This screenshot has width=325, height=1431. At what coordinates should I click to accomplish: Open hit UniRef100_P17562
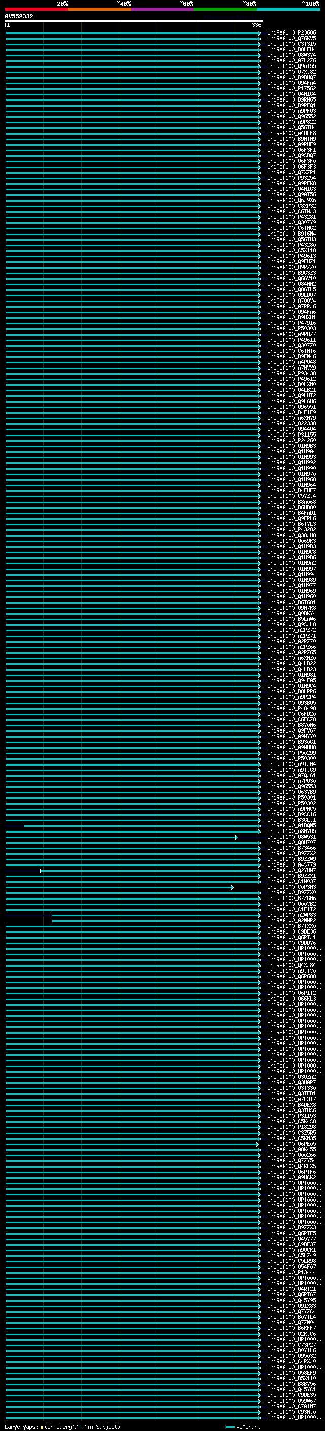pyautogui.click(x=291, y=88)
